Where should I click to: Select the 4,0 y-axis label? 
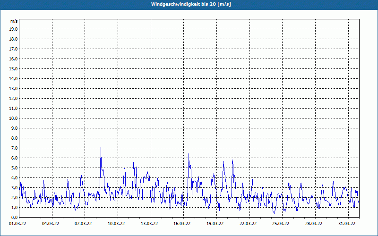pos(14,177)
